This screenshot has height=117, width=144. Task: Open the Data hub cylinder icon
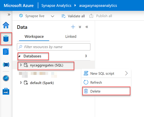pyautogui.click(x=6, y=38)
